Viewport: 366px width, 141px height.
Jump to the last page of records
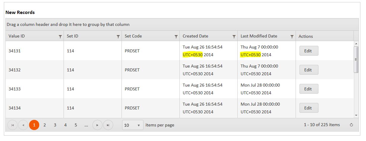point(108,125)
